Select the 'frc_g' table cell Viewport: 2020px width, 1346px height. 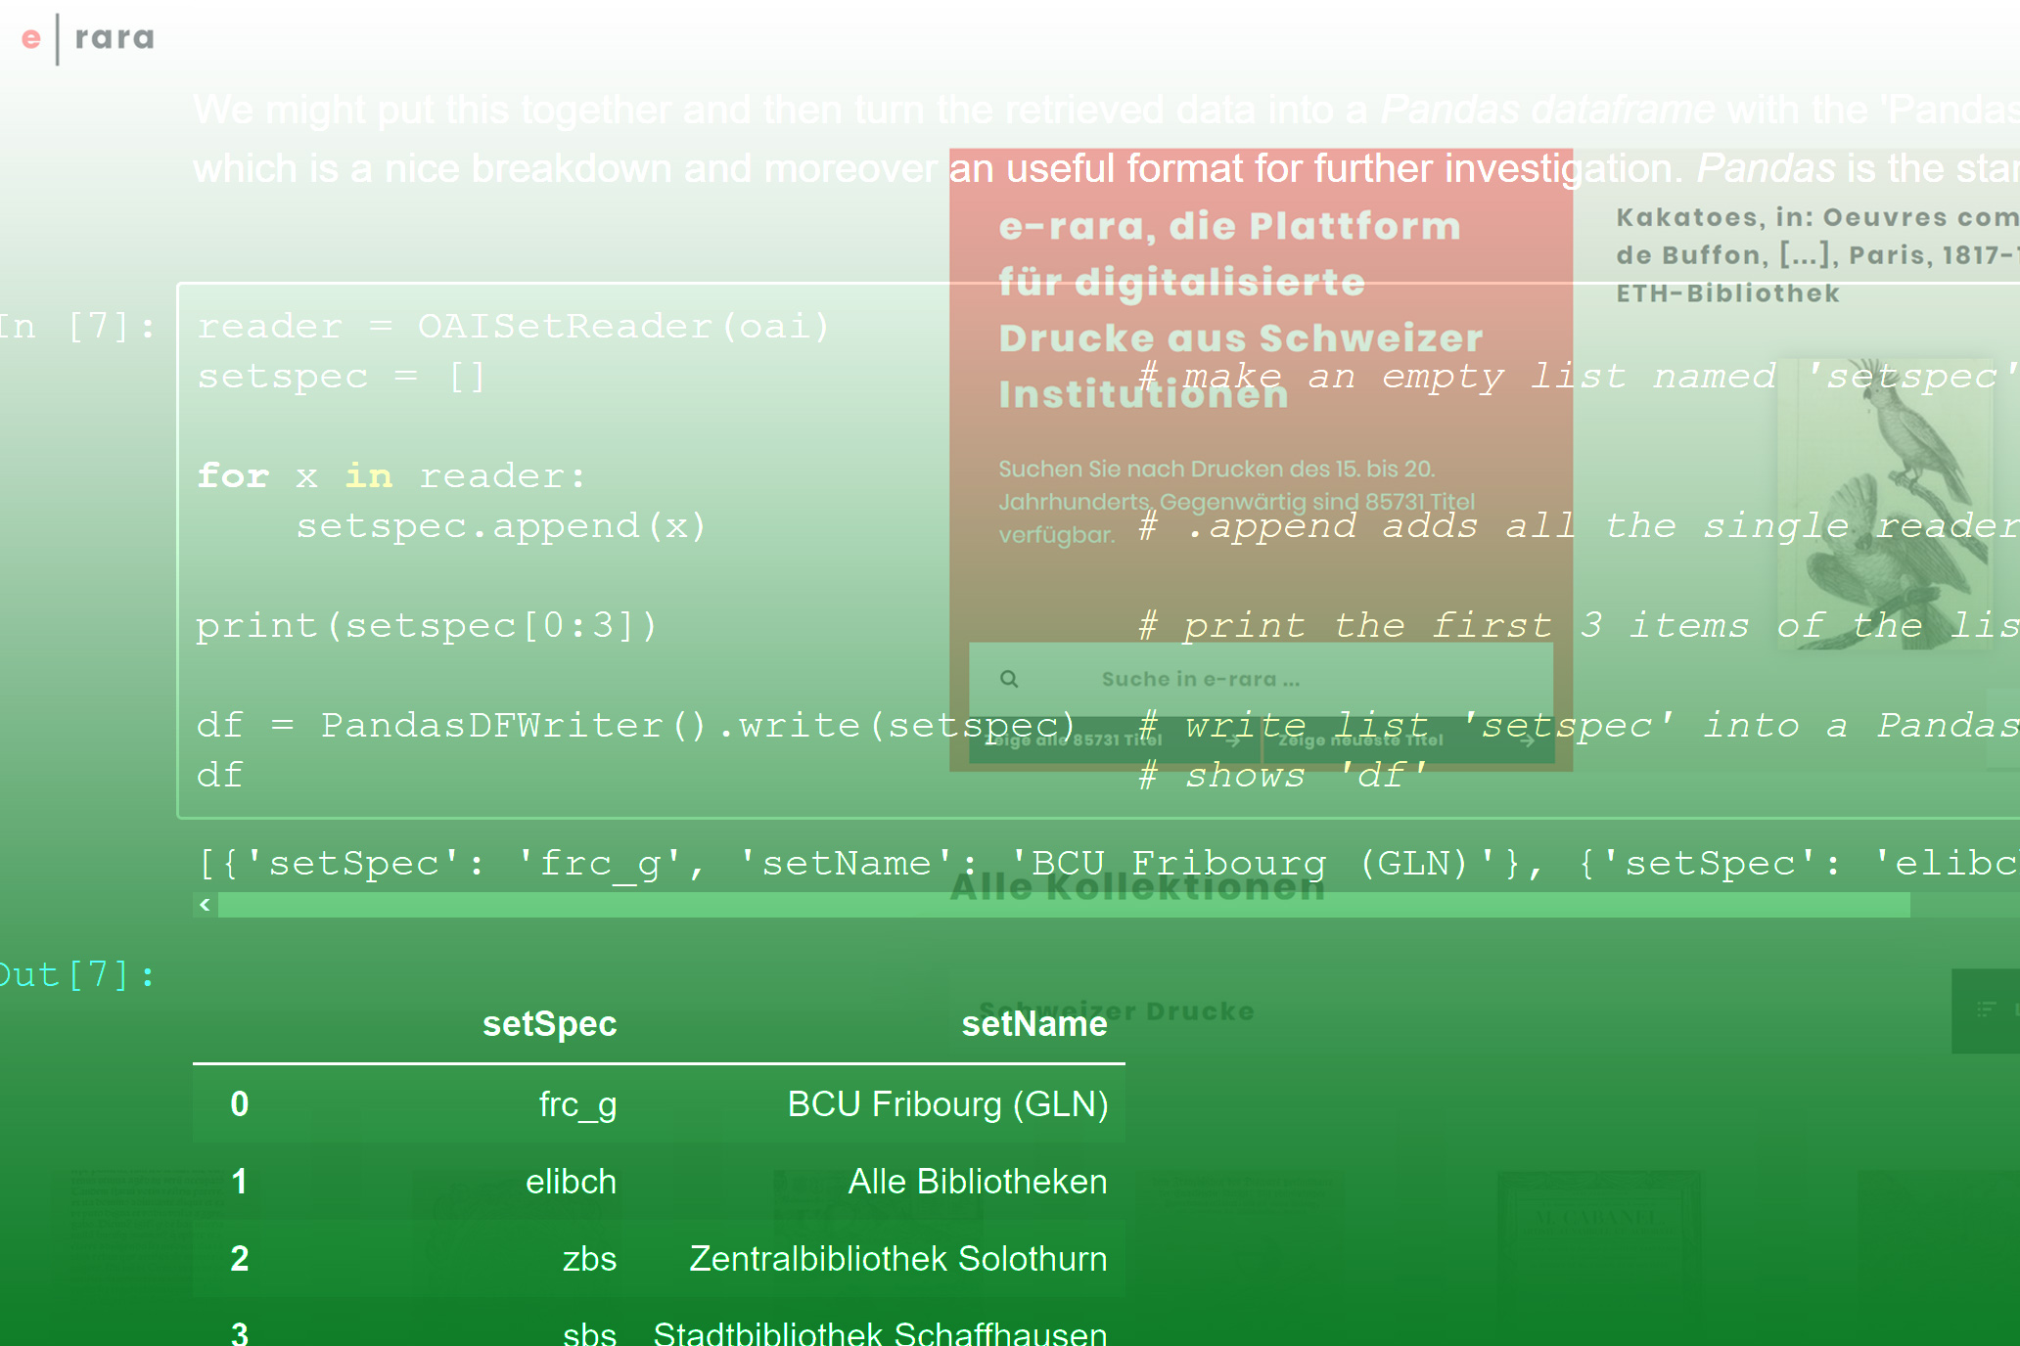tap(577, 1104)
